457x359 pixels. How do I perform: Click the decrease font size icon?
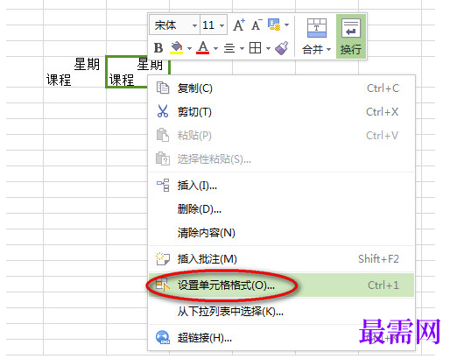click(257, 25)
